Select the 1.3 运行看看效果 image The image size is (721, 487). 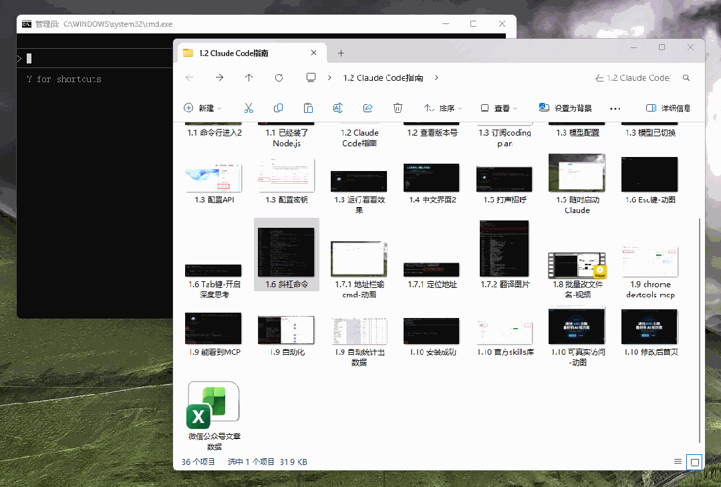359,192
